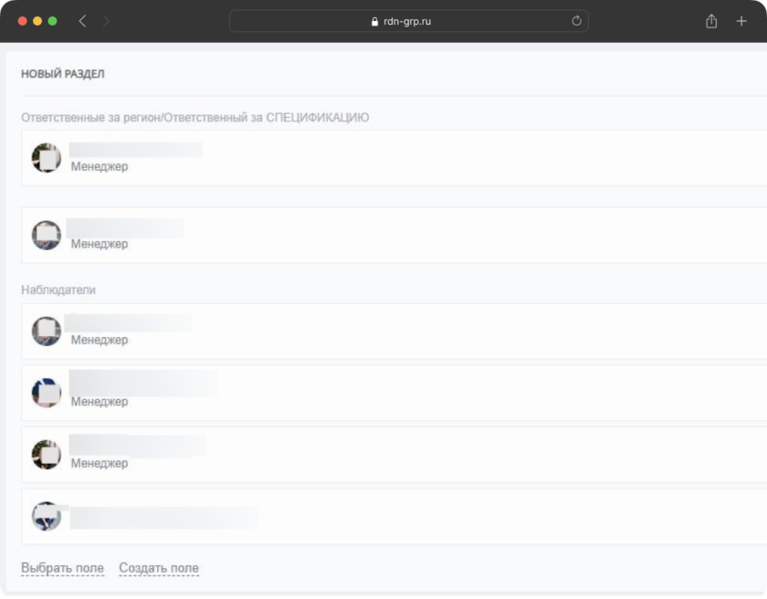
Task: Click the first responsible manager's avatar
Action: pyautogui.click(x=47, y=157)
